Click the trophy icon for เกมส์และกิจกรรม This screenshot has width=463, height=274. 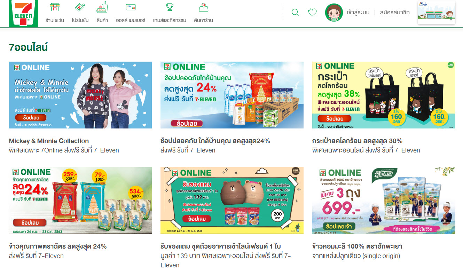170,7
